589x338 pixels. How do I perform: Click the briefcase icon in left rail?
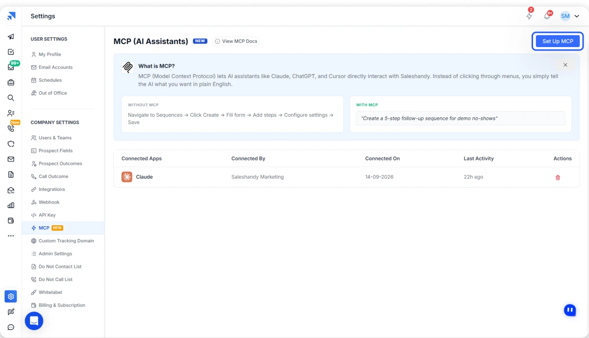tap(11, 82)
